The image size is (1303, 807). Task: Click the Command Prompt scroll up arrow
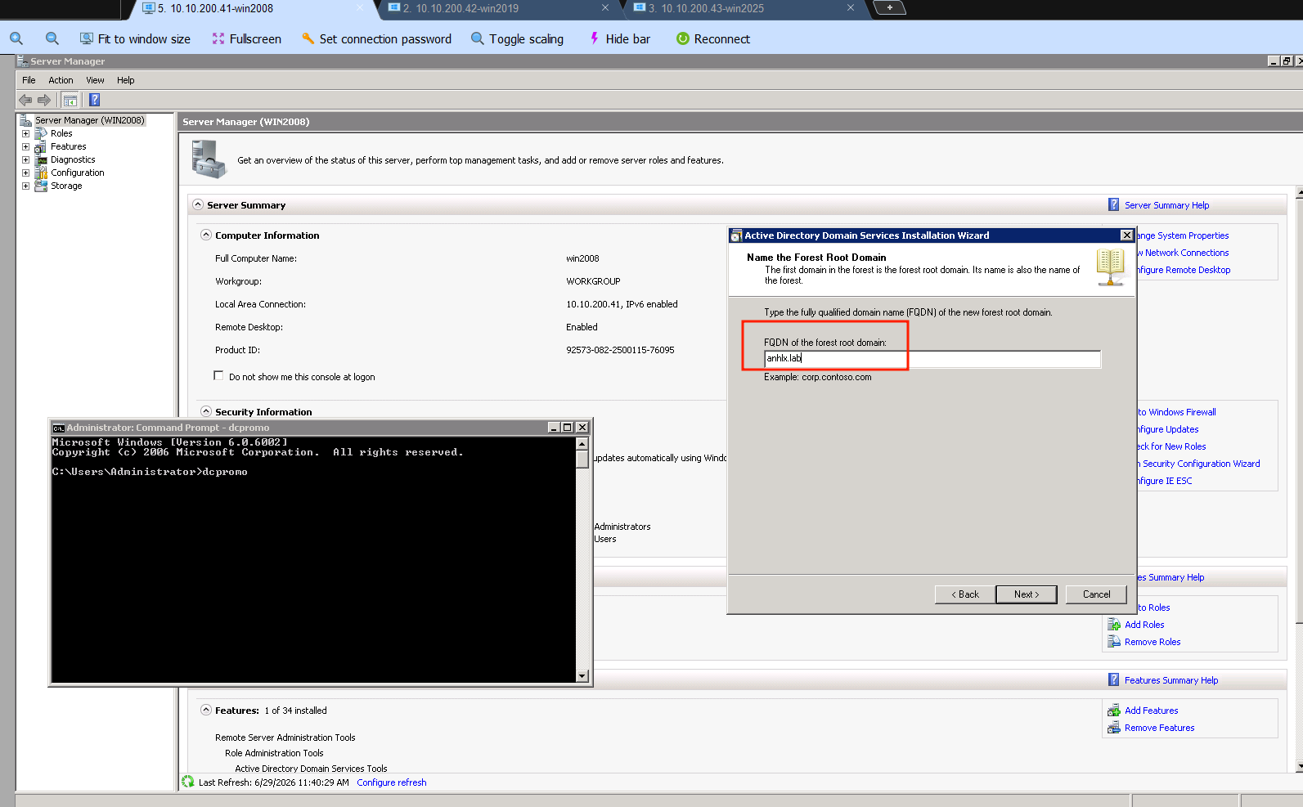(x=582, y=444)
